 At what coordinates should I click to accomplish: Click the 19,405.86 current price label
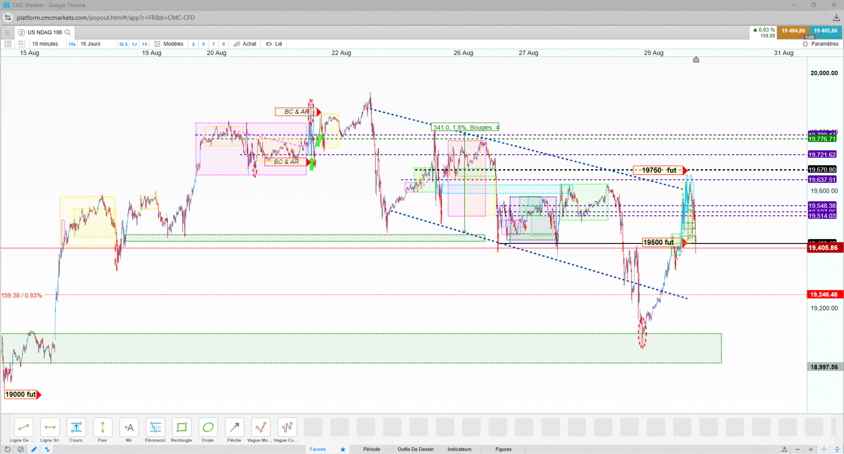coord(824,248)
